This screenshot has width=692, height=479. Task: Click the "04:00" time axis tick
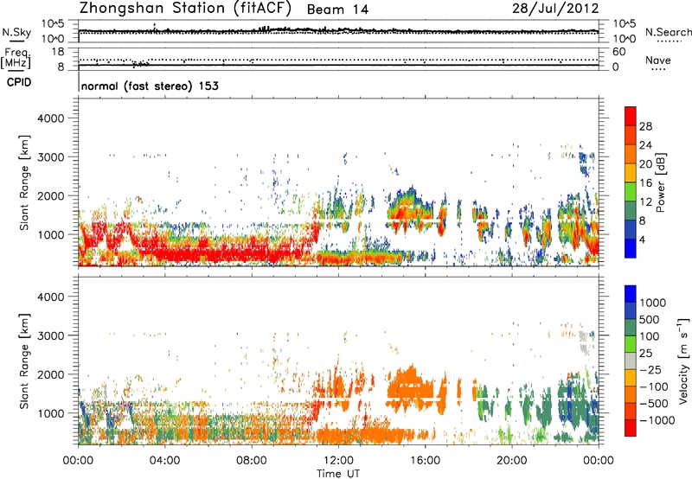coord(164,461)
